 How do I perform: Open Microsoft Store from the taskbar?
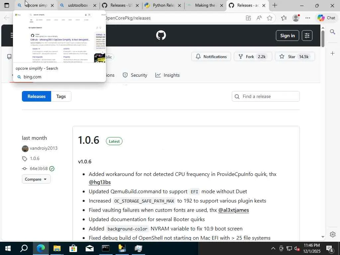click(73, 248)
